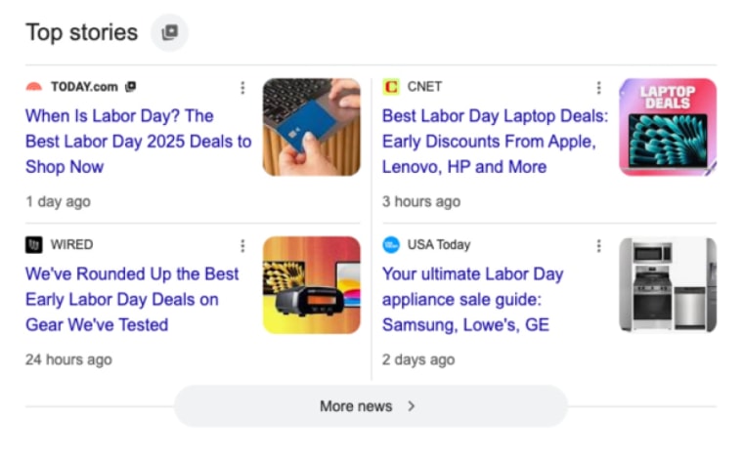Click the blue USA Today logo
The height and width of the screenshot is (460, 743).
click(391, 245)
